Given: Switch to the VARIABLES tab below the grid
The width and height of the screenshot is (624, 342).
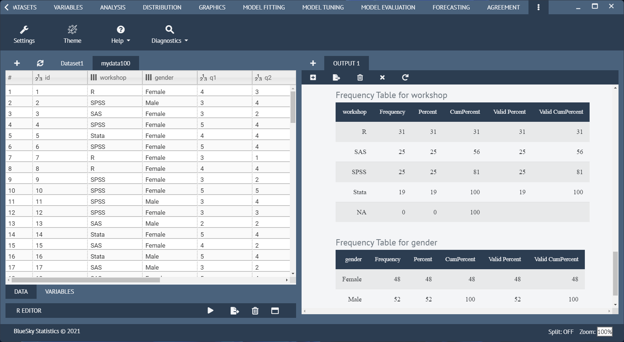Looking at the screenshot, I should (59, 292).
